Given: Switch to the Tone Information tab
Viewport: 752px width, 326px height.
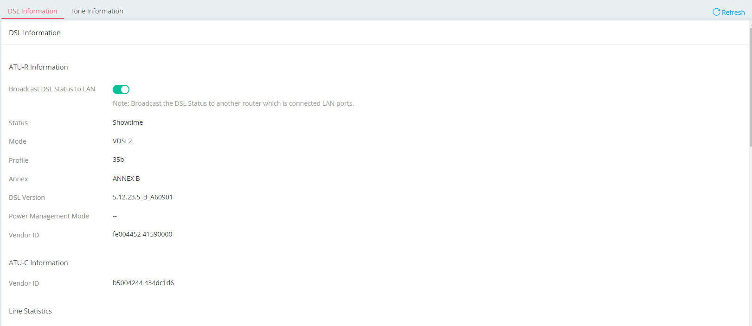Looking at the screenshot, I should point(96,11).
